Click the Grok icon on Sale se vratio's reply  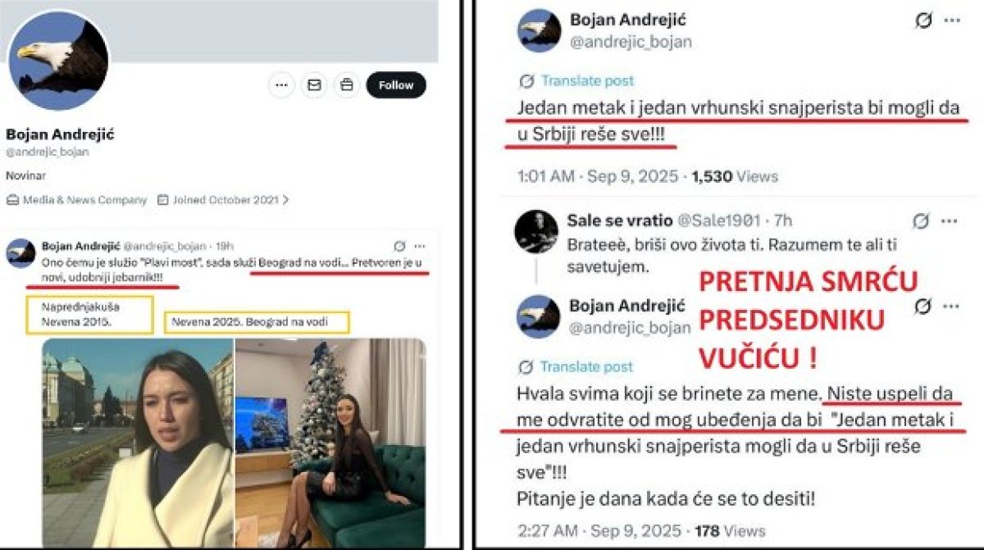922,221
